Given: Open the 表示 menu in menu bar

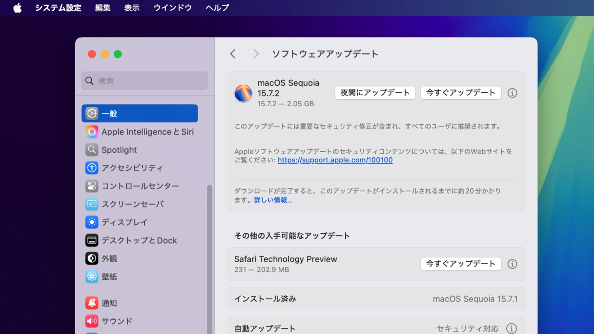Looking at the screenshot, I should click(x=132, y=8).
